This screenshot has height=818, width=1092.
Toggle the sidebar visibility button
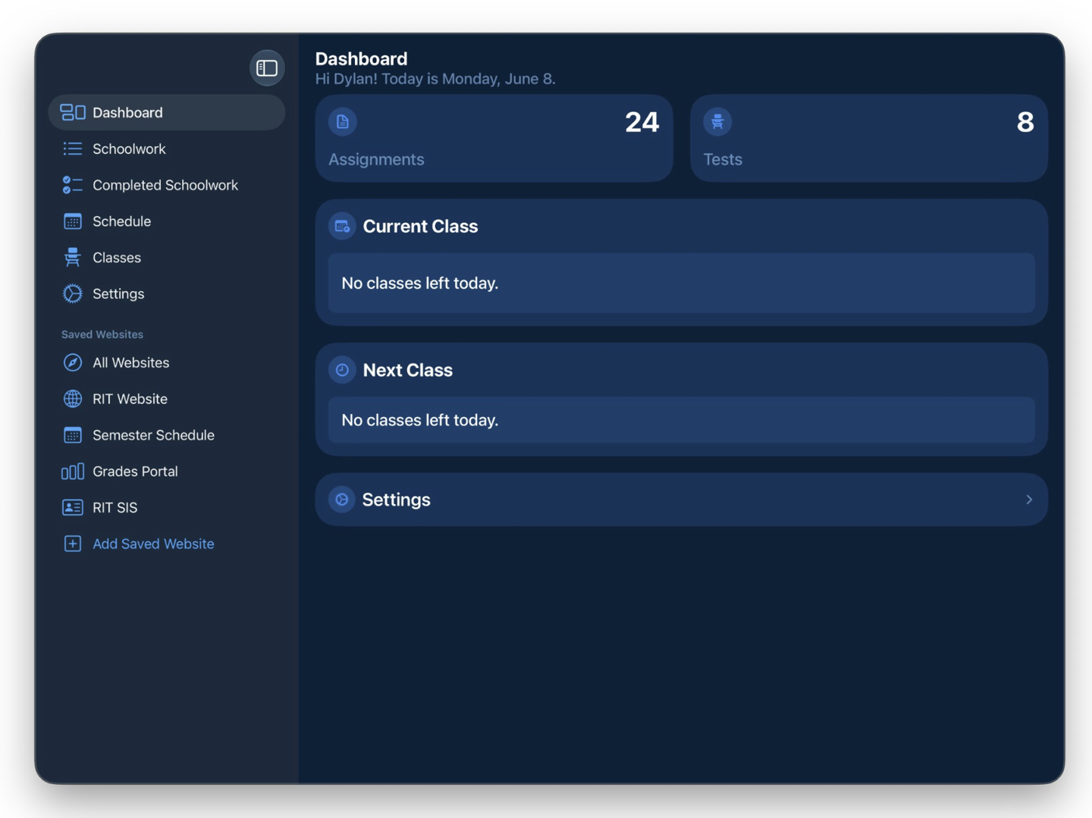pos(266,68)
